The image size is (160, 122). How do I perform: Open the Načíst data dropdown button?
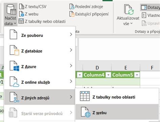[10, 14]
